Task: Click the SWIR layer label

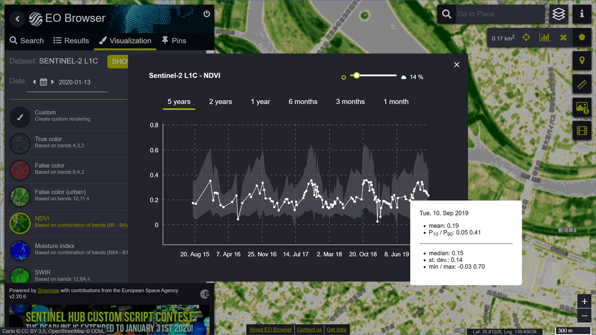Action: coord(43,272)
